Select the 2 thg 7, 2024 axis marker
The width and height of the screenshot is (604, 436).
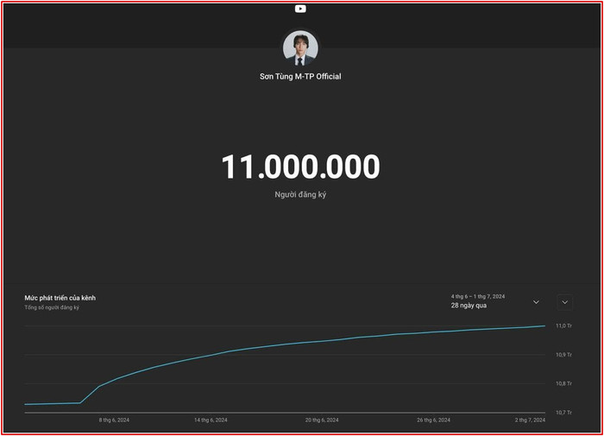point(529,420)
